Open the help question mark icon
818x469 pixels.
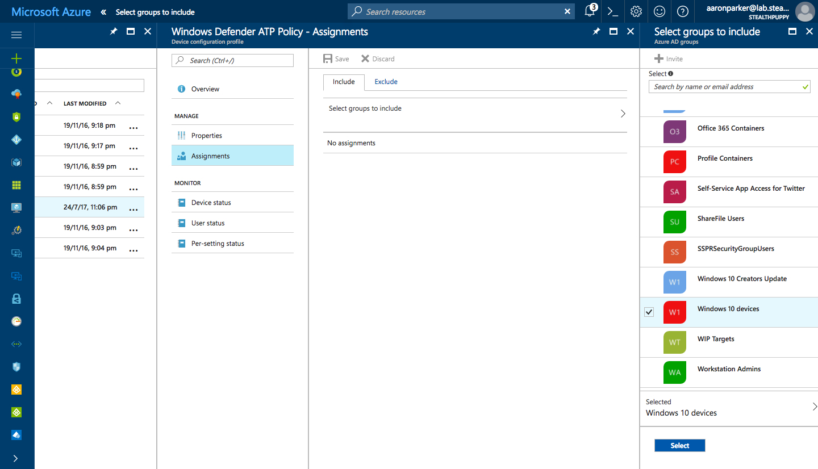click(683, 11)
